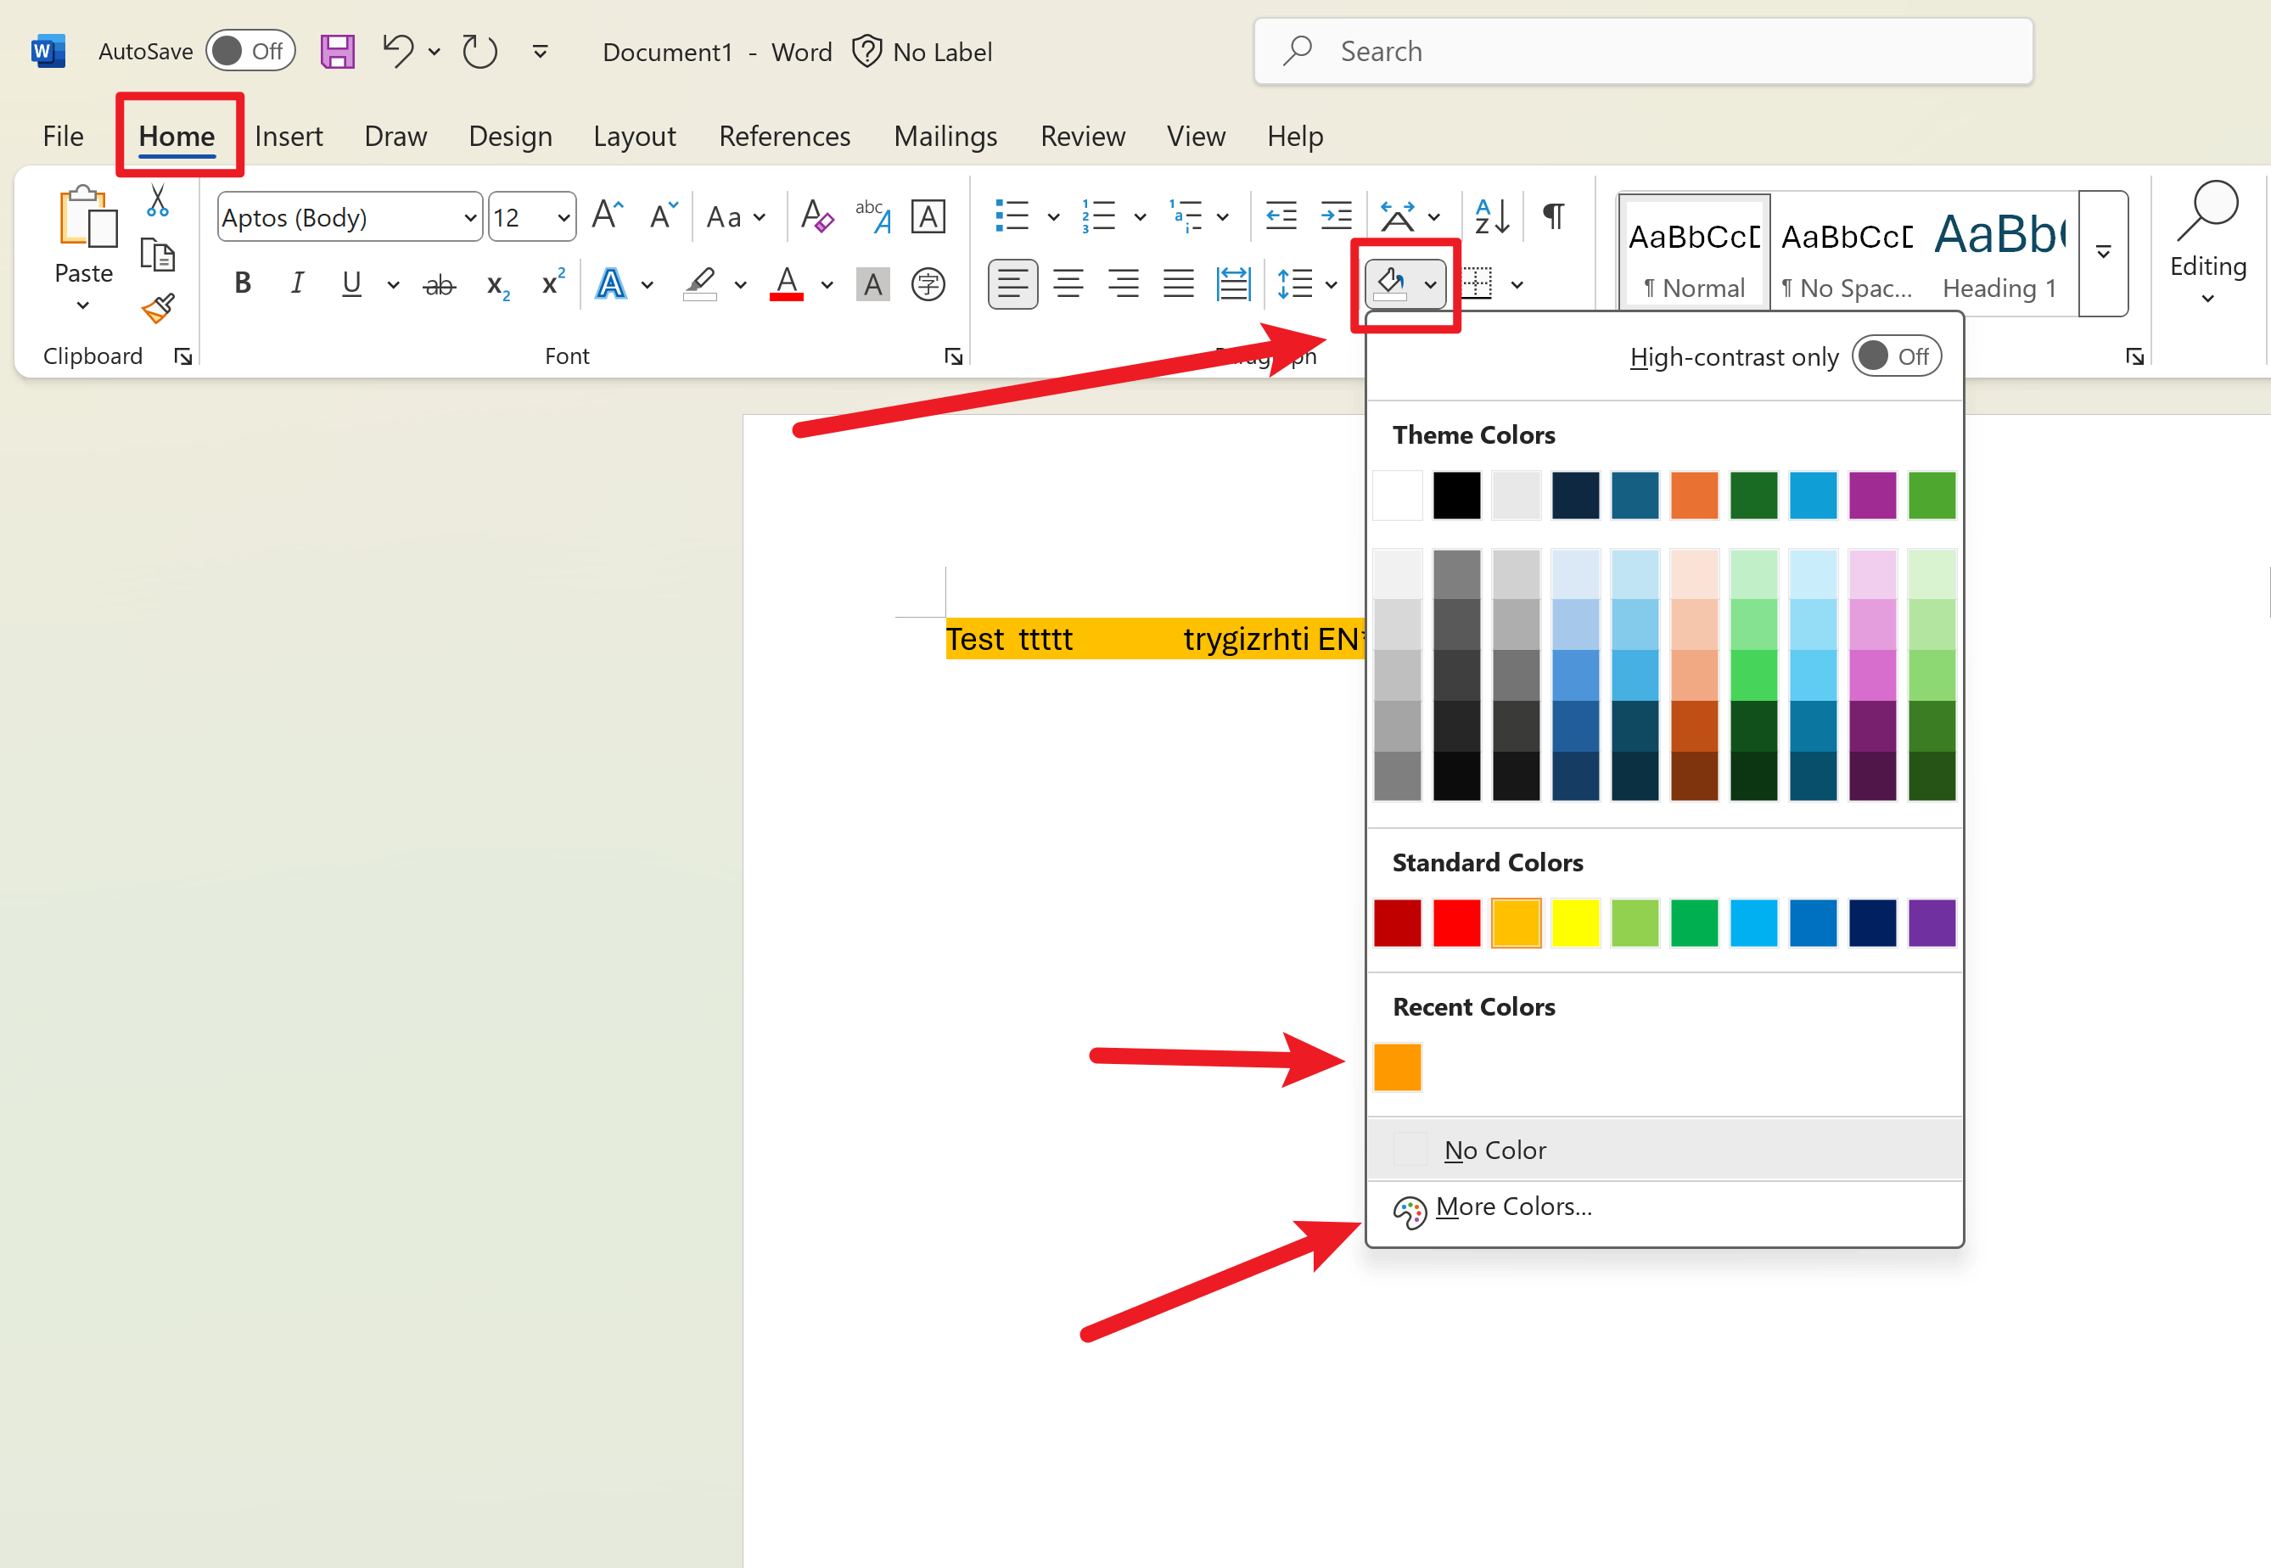Click the Cut (scissors) icon

[157, 200]
